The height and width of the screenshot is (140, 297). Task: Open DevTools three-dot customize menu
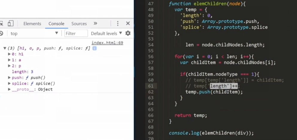(118, 24)
